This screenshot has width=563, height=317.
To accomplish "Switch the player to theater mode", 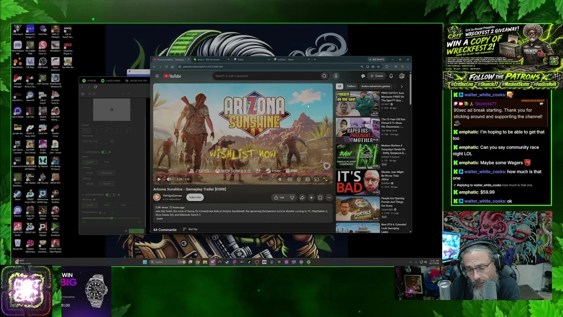I will [x=307, y=179].
